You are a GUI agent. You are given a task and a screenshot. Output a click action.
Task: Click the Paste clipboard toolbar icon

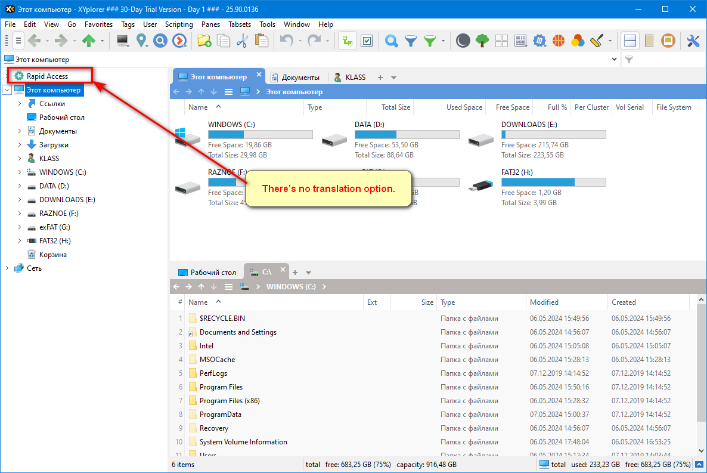(261, 41)
